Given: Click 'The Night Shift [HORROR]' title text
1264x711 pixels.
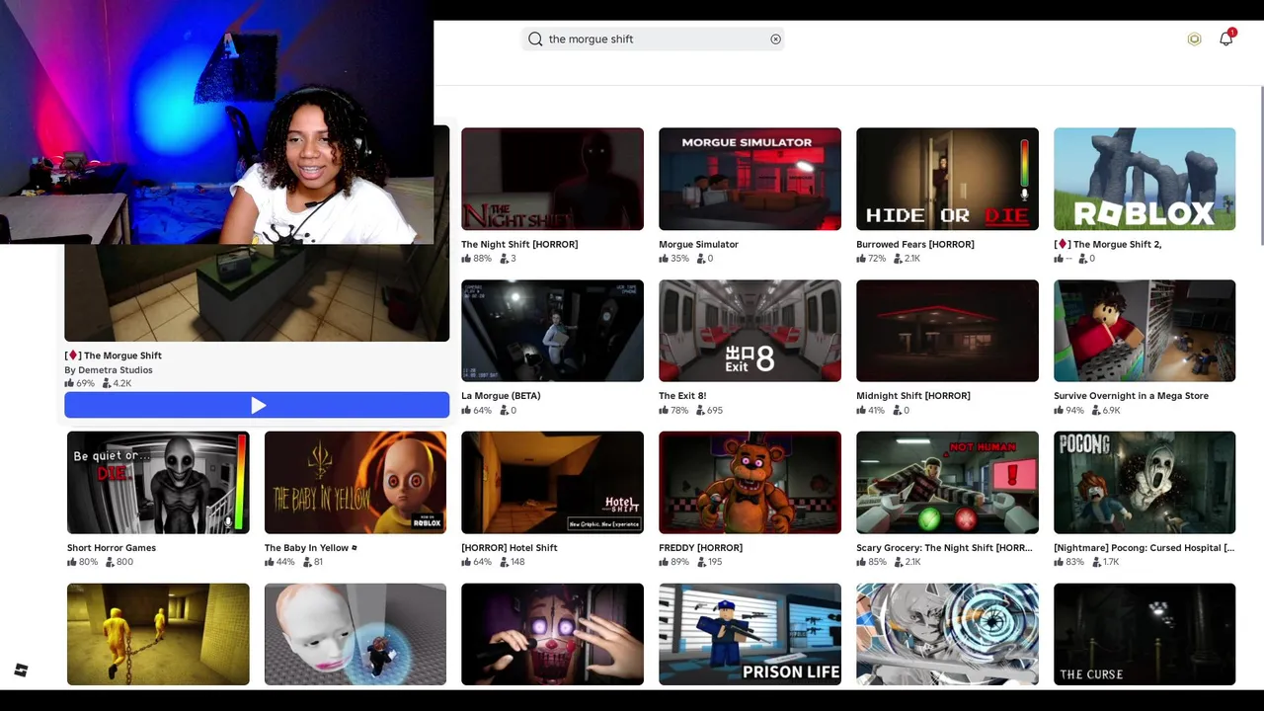Looking at the screenshot, I should pyautogui.click(x=519, y=244).
